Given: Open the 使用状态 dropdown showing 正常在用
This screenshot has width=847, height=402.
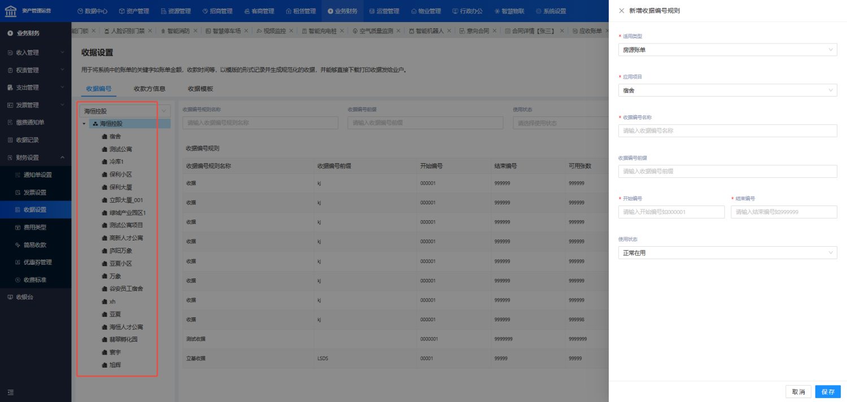Looking at the screenshot, I should (x=727, y=253).
